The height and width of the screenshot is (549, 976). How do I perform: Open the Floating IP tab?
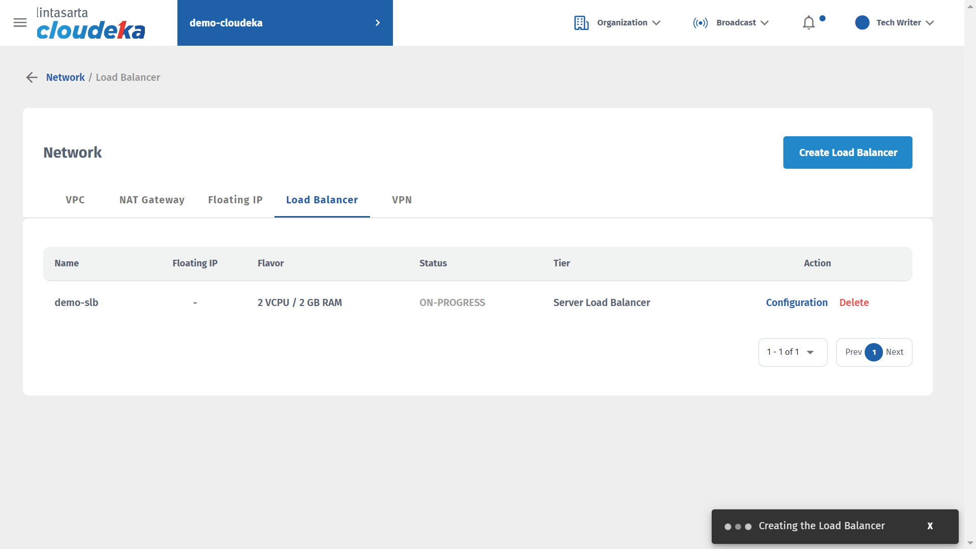tap(235, 200)
